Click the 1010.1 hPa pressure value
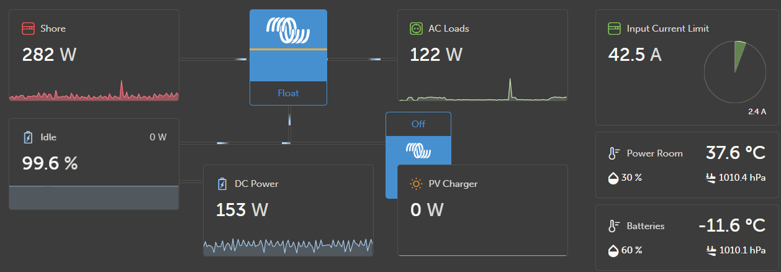781x272 pixels. click(x=742, y=250)
